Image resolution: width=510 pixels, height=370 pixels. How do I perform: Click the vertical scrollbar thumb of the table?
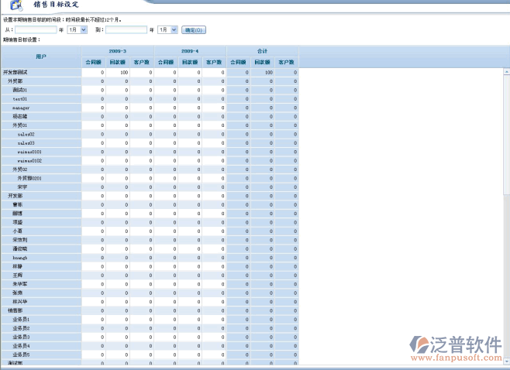coord(507,135)
